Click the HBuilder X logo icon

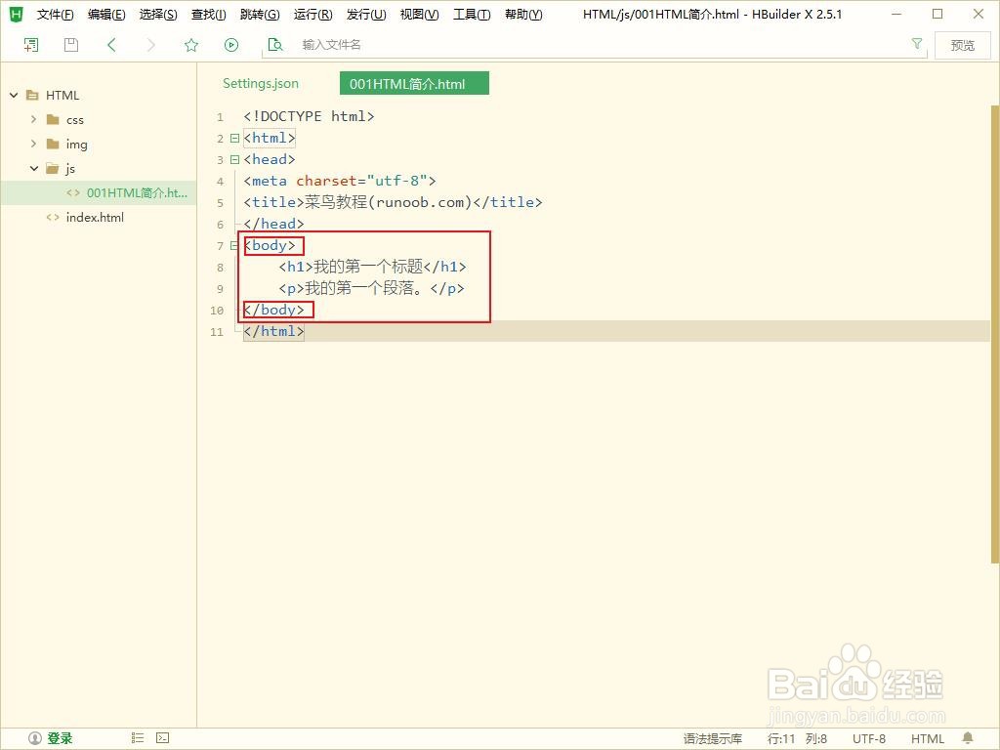coord(16,14)
